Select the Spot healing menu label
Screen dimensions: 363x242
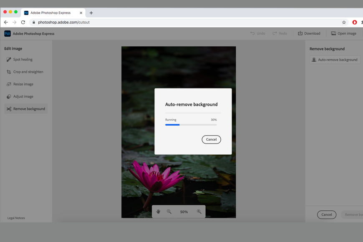(23, 60)
